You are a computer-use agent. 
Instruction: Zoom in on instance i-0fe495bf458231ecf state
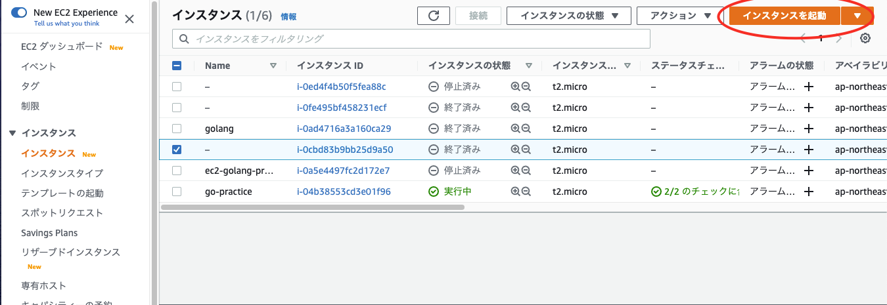(516, 108)
